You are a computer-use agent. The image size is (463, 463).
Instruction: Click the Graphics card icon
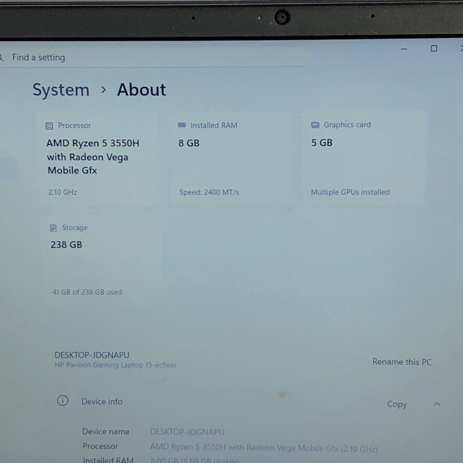[315, 125]
